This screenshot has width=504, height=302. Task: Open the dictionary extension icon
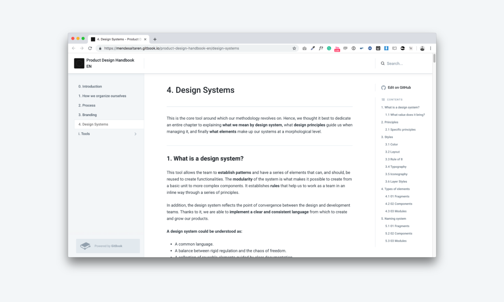click(x=395, y=48)
